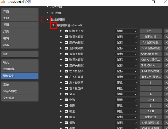Image resolution: width=168 pixels, height=129 pixels.
Task: Remove the 切换上下文 Ctrl H keymap item
Action: point(166,31)
